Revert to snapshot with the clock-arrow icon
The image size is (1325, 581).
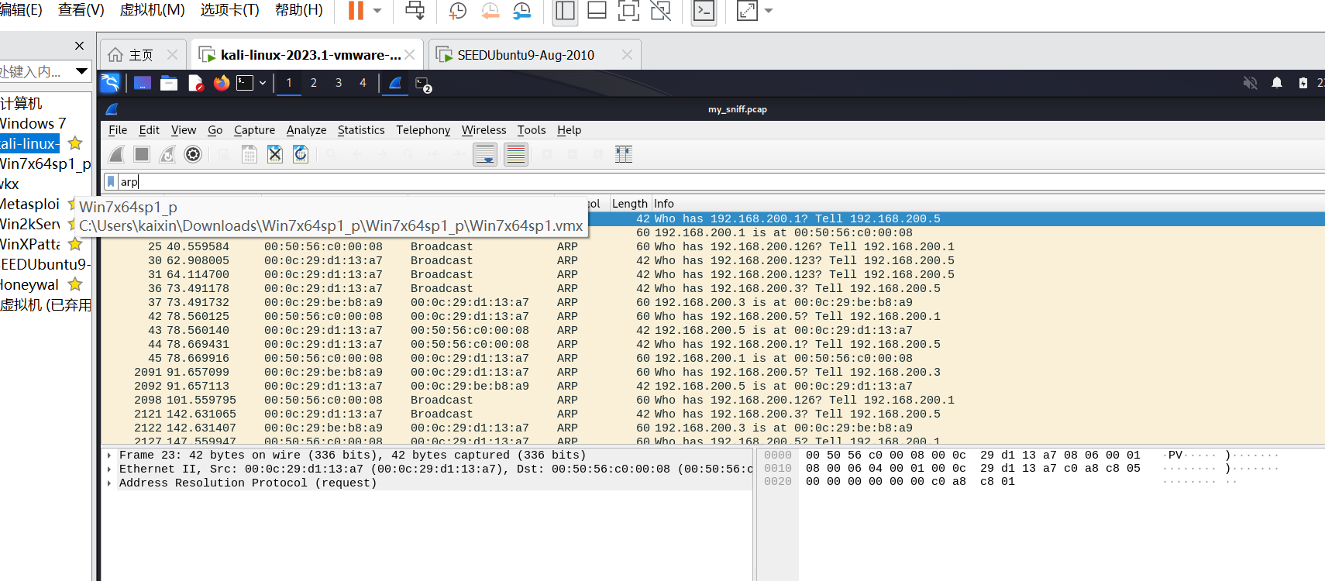(x=490, y=11)
